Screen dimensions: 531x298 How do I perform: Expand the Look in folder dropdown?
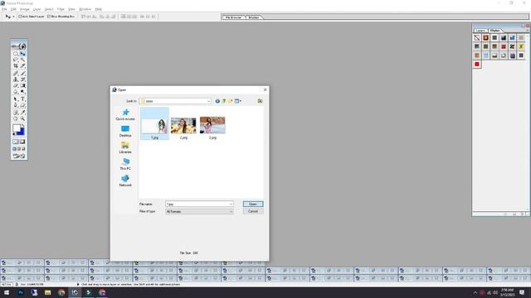[208, 101]
